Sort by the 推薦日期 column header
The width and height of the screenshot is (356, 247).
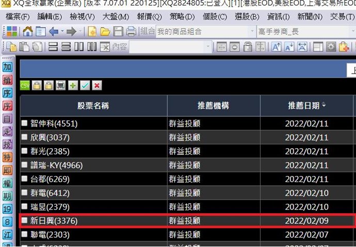coord(306,106)
